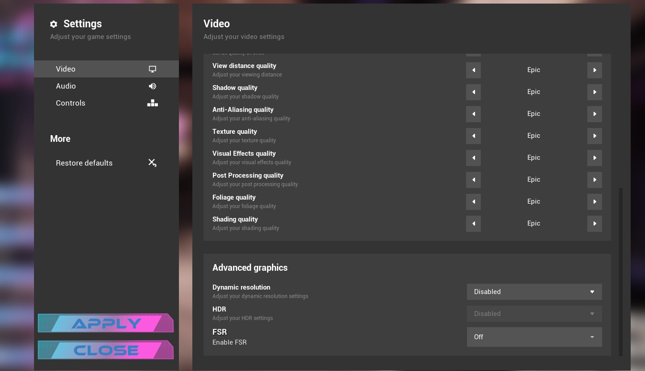Screen dimensions: 645x371
Task: Click the Foliage quality Epic value
Action: tap(534, 201)
